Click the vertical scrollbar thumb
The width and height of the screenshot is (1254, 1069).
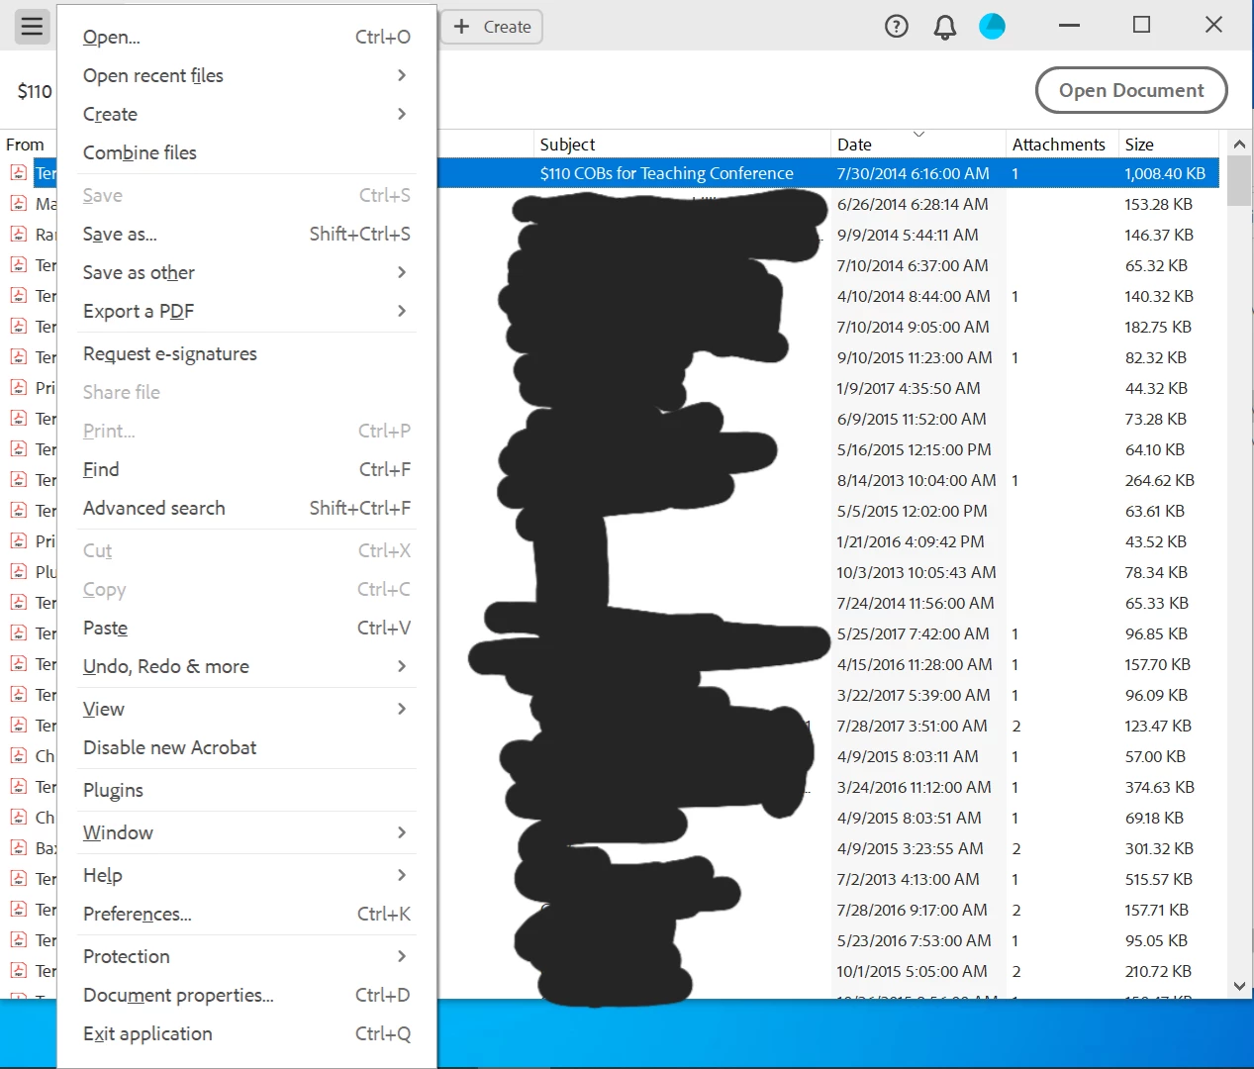1239,181
